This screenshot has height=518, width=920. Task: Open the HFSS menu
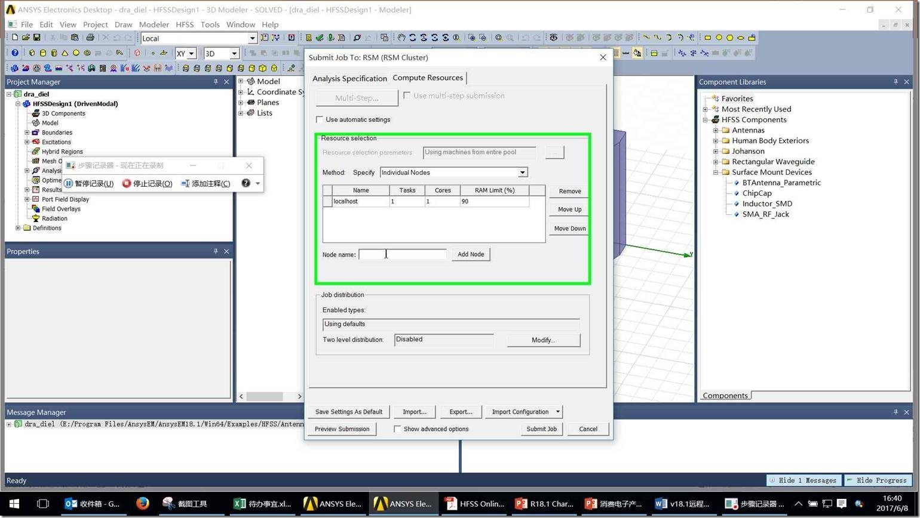click(185, 24)
